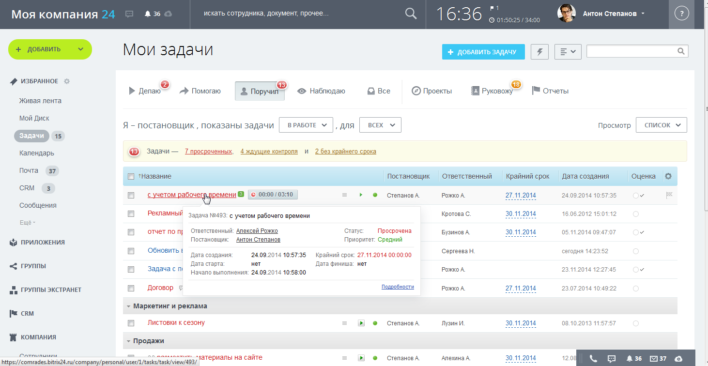
Task: Click the table settings gear icon
Action: coord(668,176)
